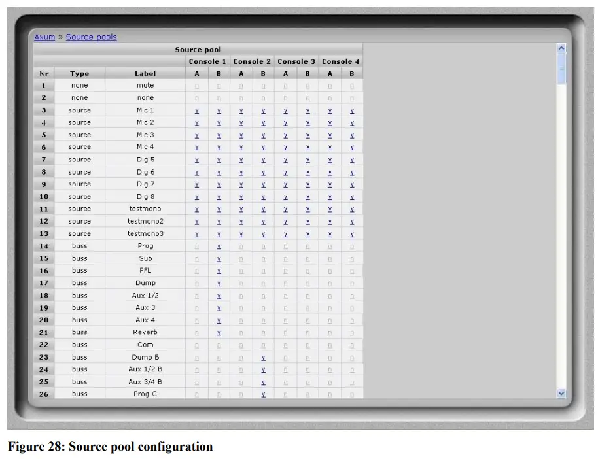
Task: Select row number 26 cell
Action: point(44,394)
